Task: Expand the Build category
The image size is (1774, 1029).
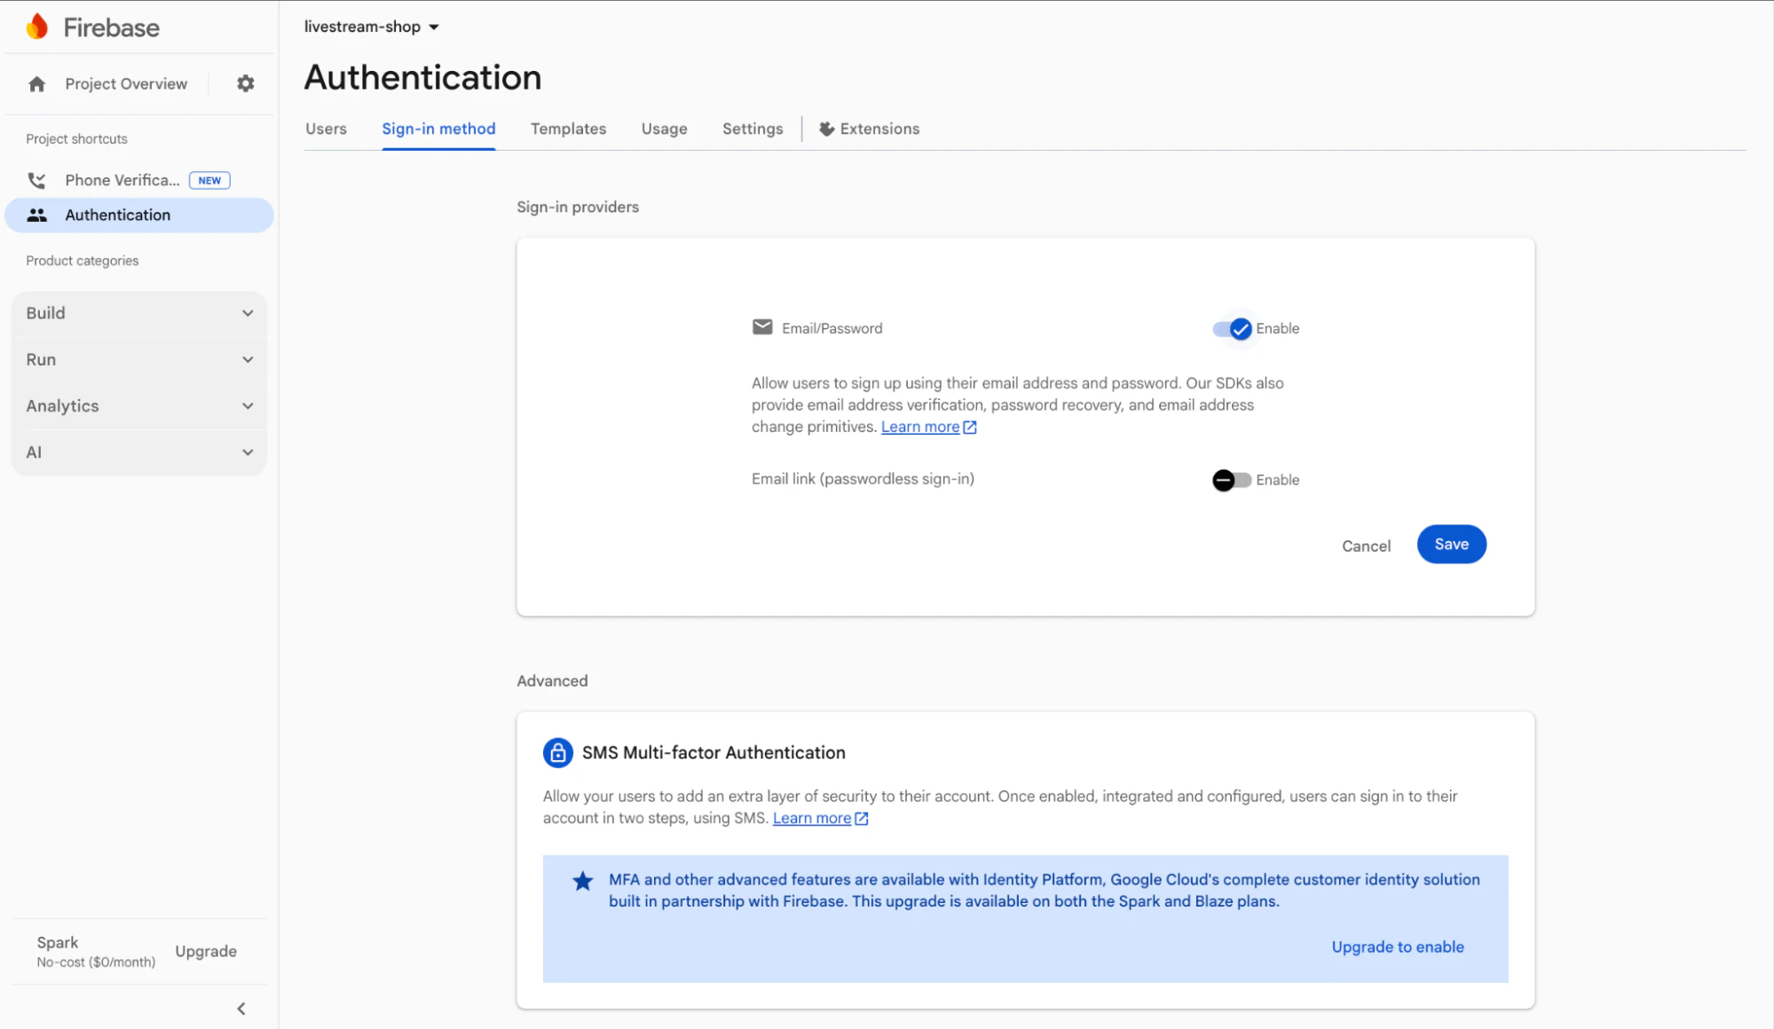Action: [139, 313]
